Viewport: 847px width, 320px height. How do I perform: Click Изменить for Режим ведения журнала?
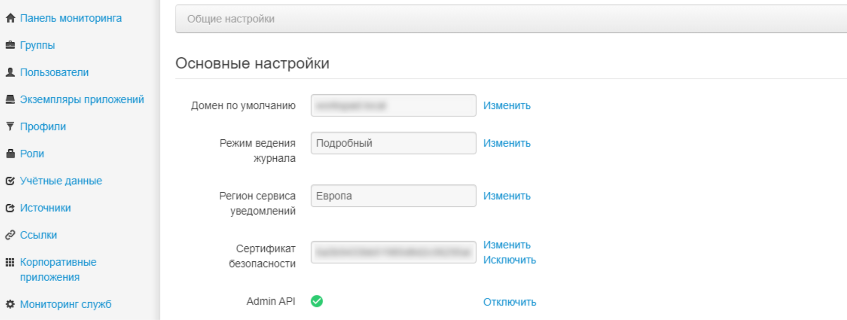point(507,143)
